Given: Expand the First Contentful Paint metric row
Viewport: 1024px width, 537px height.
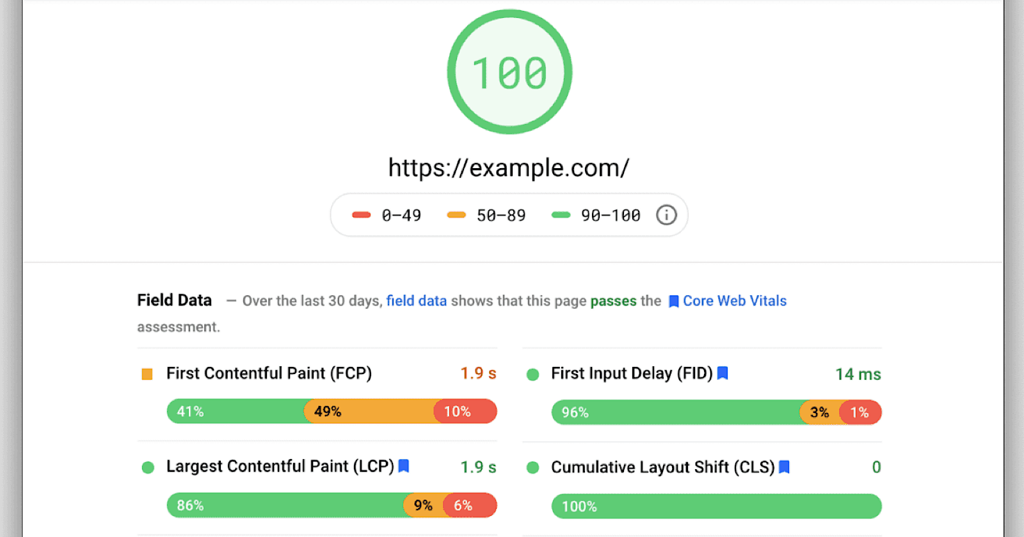Looking at the screenshot, I should (x=269, y=373).
